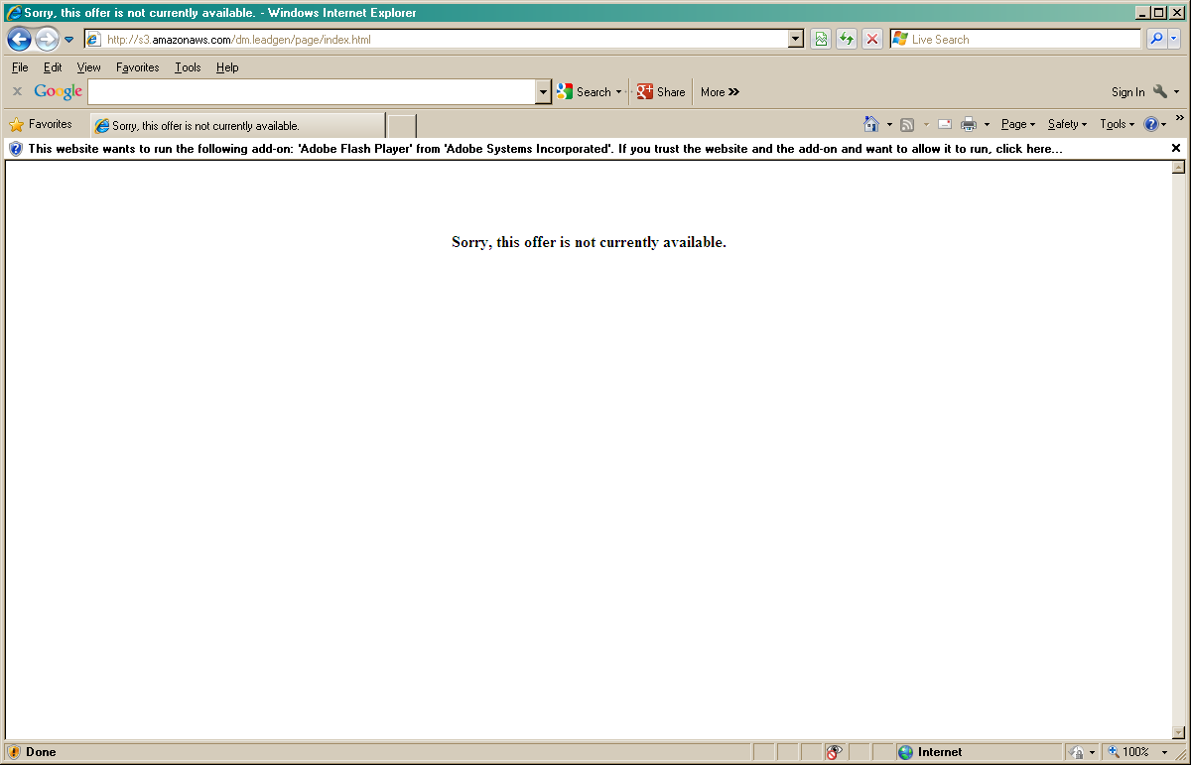This screenshot has height=765, width=1191.
Task: Open the recent pages dropdown arrow
Action: (x=69, y=40)
